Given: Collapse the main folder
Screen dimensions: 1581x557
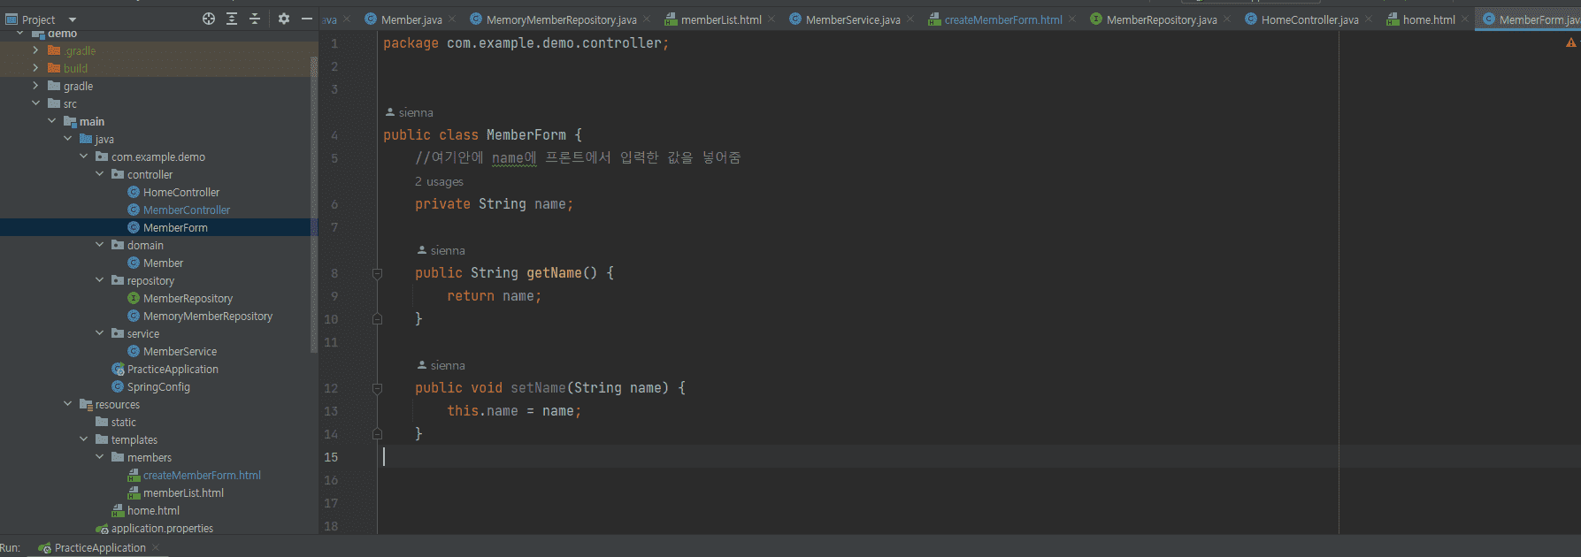Looking at the screenshot, I should [51, 121].
